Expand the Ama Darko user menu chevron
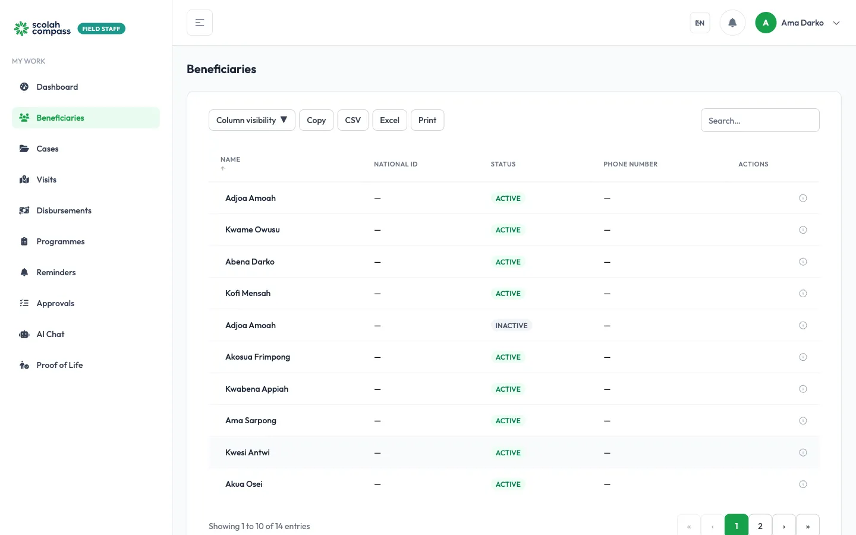 coord(836,23)
